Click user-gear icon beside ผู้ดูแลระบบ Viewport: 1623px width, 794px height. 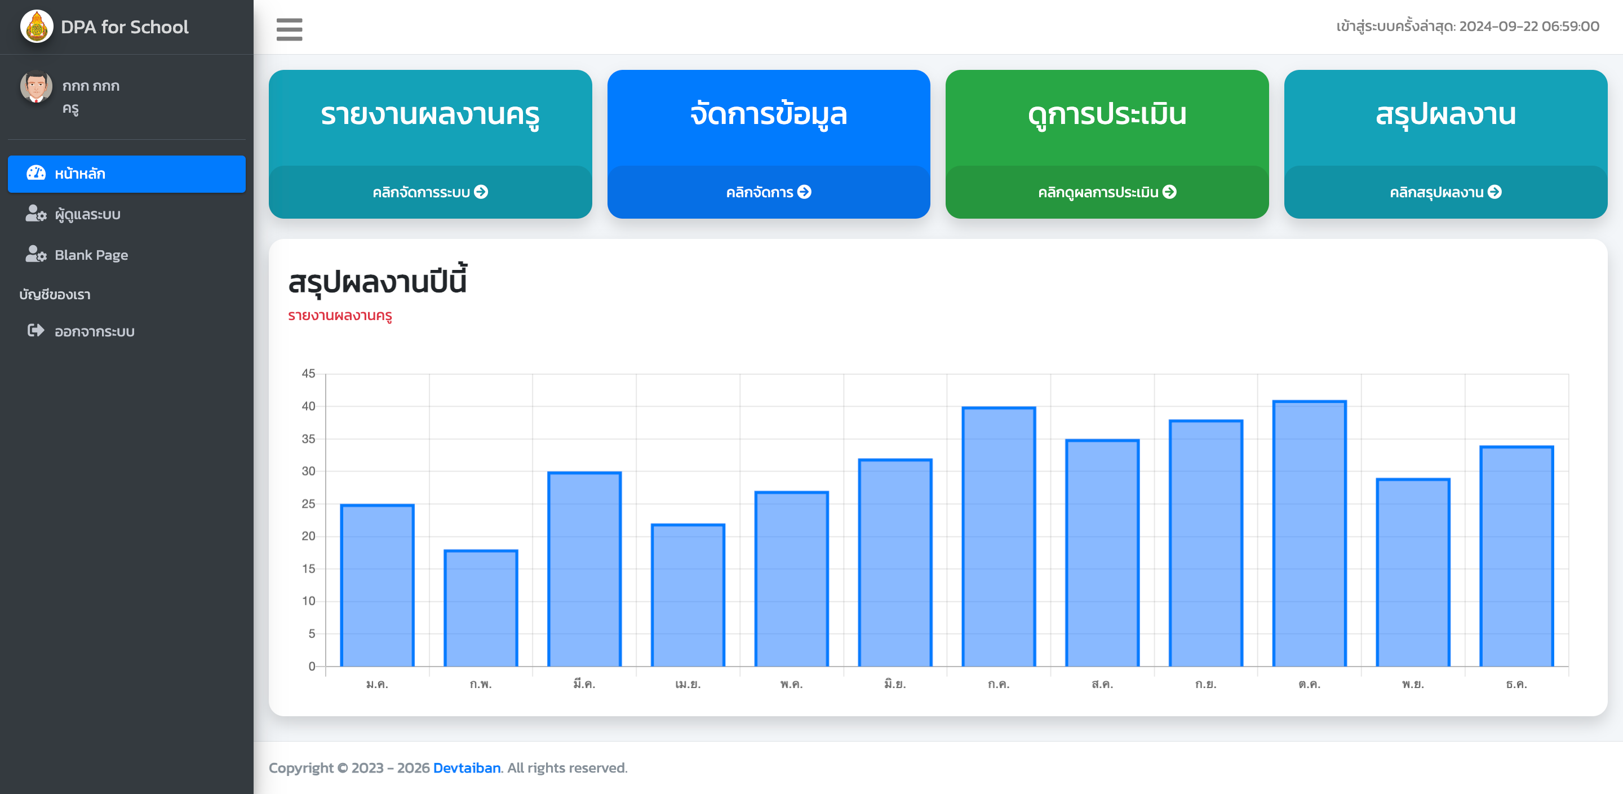[x=36, y=214]
